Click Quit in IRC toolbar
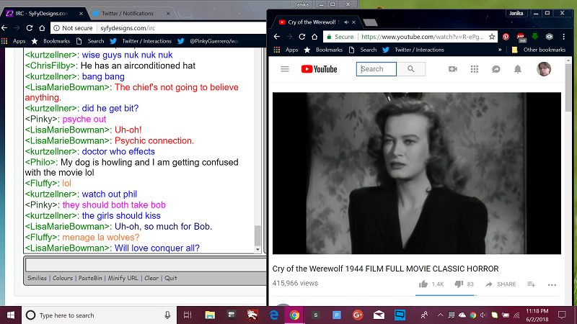The height and width of the screenshot is (324, 577). (x=170, y=278)
